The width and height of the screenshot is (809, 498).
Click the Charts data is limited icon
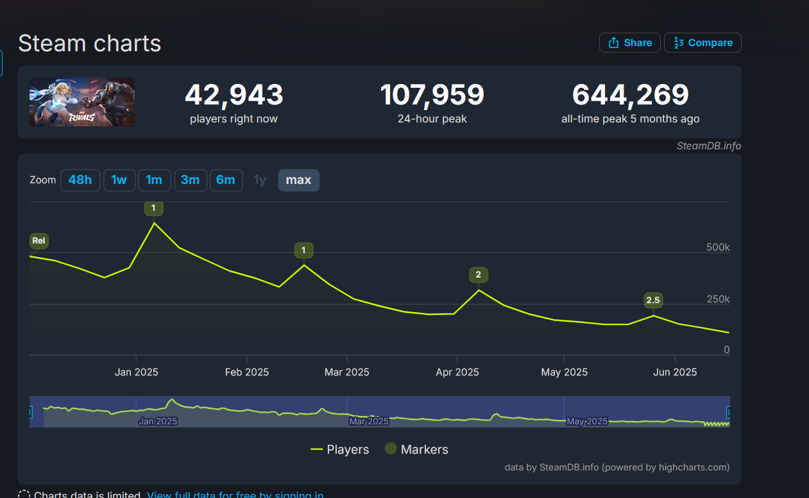(x=24, y=495)
